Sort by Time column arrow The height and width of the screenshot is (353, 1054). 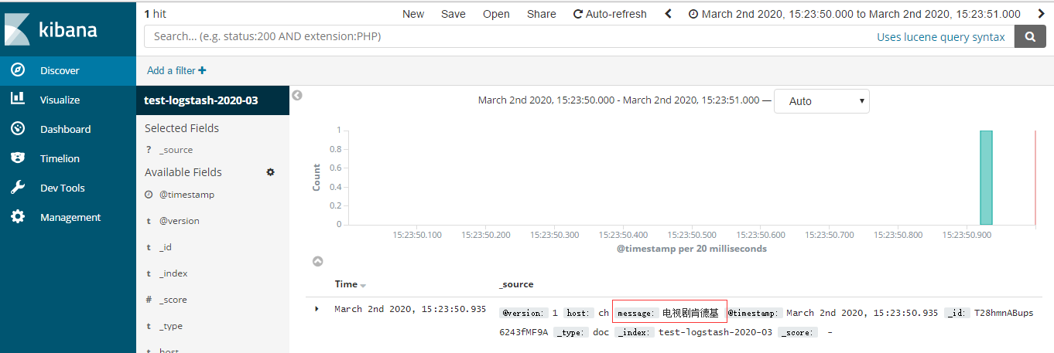[363, 286]
